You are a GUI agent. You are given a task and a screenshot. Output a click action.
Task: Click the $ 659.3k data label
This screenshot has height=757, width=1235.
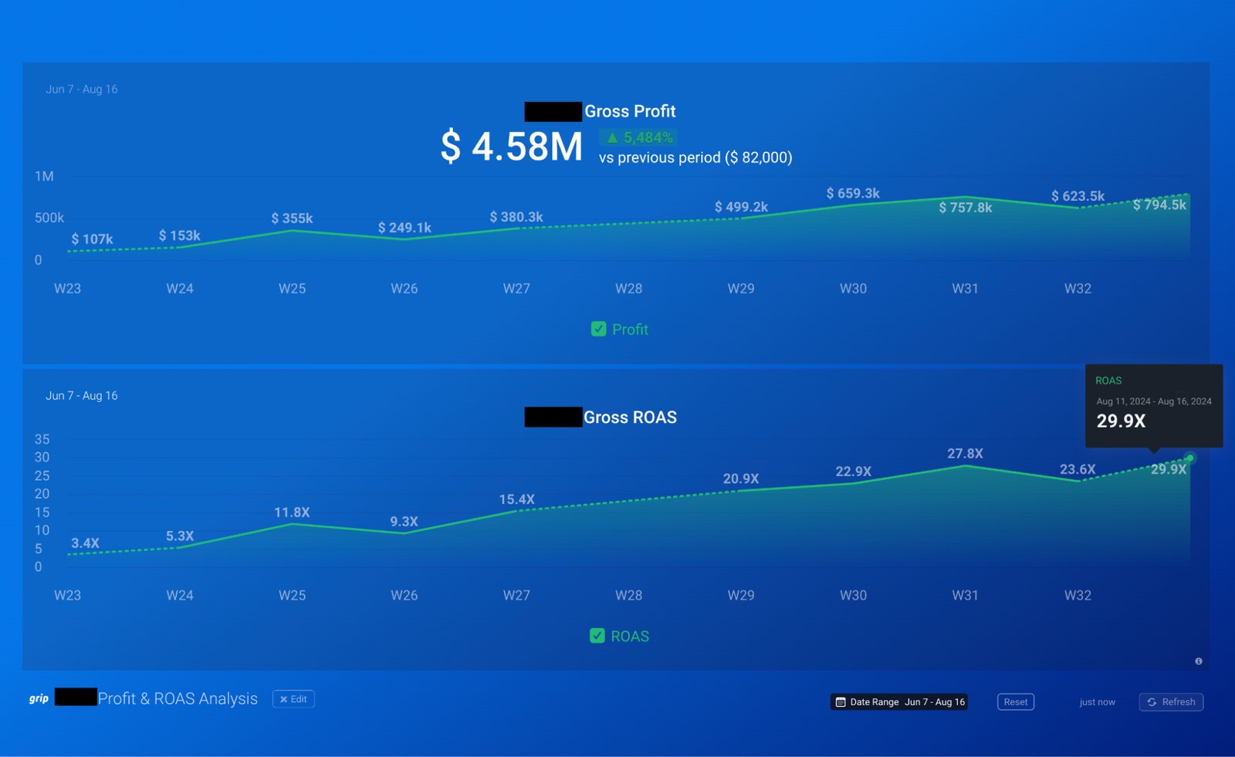coord(853,193)
